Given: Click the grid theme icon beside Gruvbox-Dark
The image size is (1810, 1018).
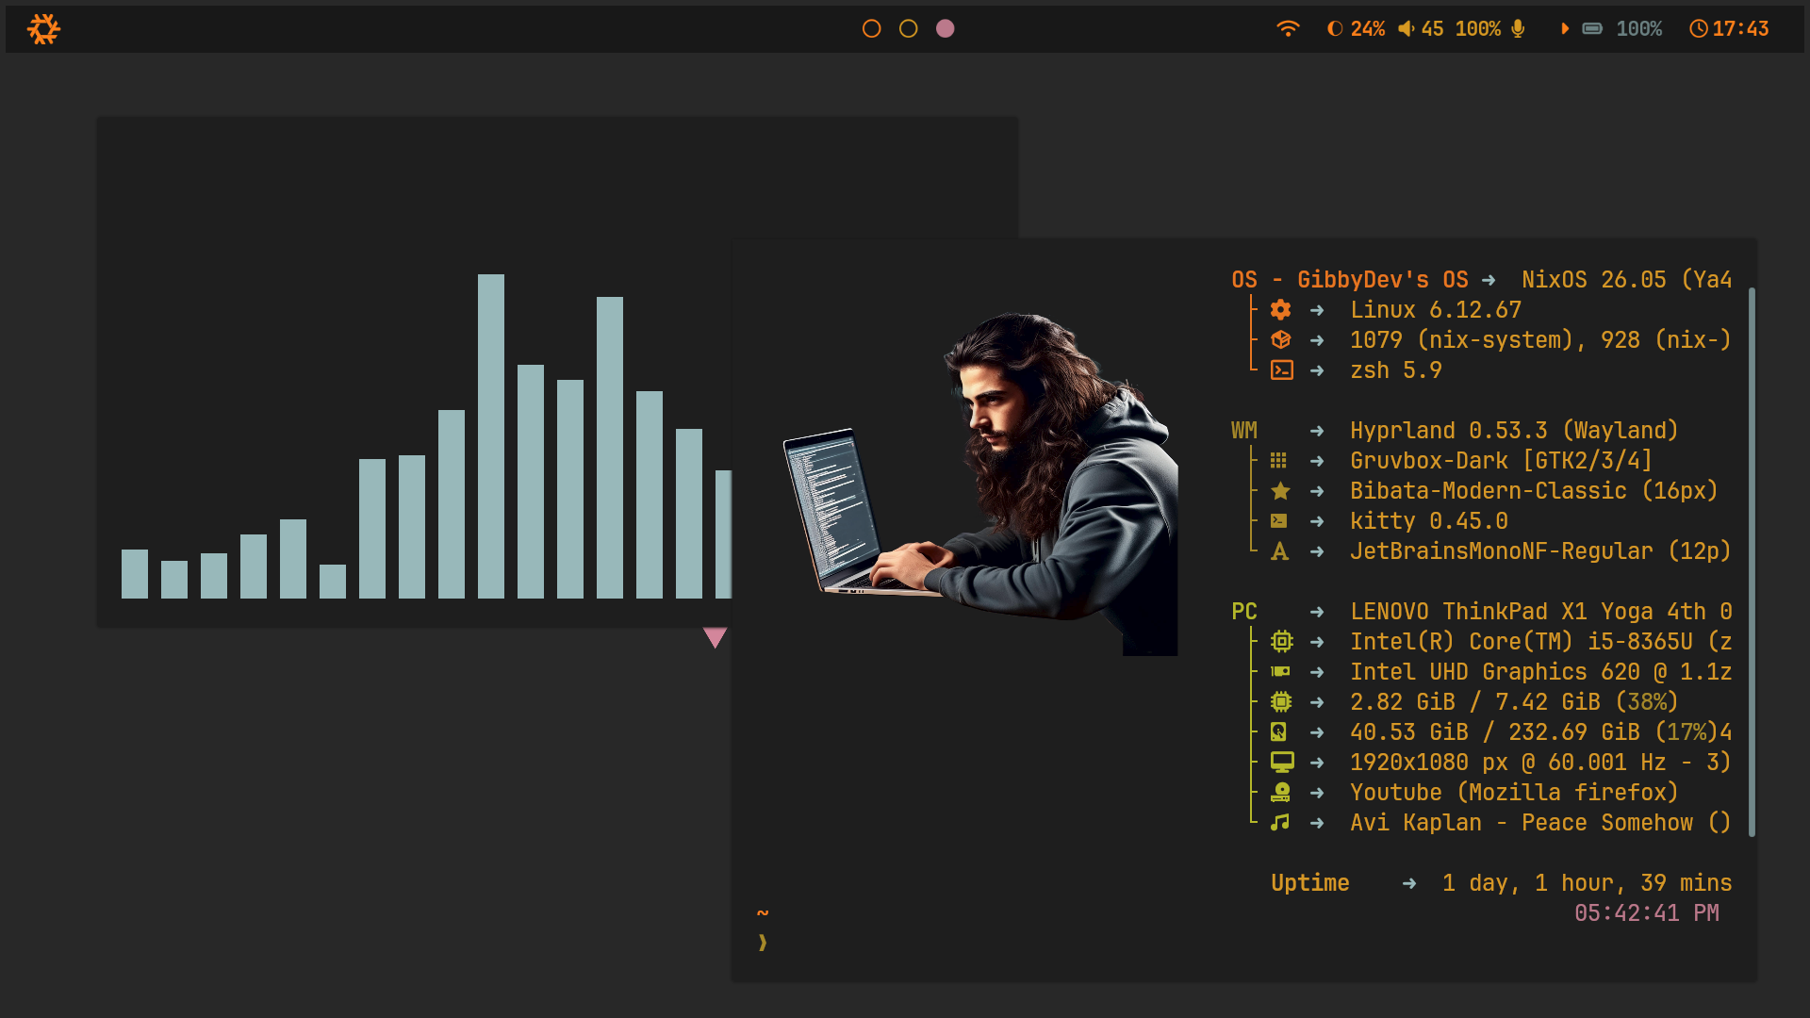Looking at the screenshot, I should point(1278,461).
